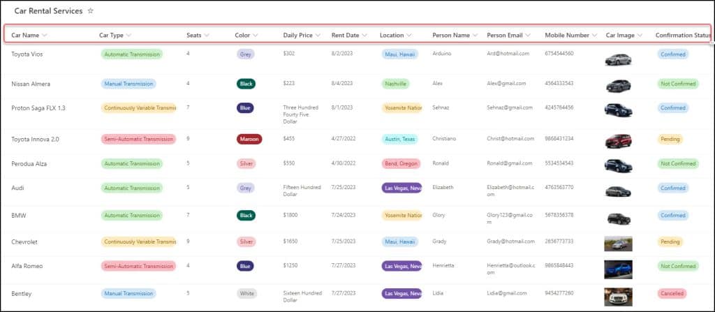
Task: Open Car Image column header dropdown
Action: 640,35
